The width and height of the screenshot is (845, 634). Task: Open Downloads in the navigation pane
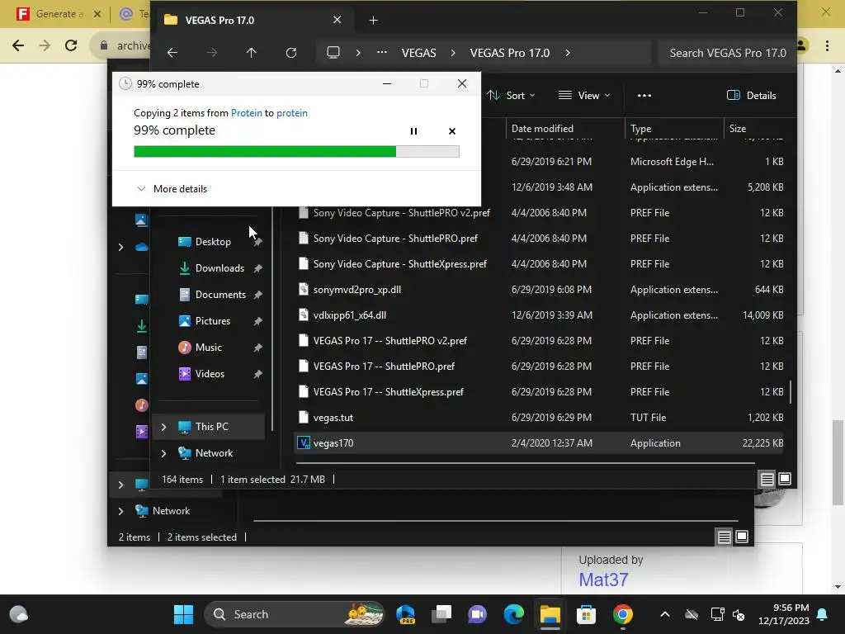click(x=220, y=268)
